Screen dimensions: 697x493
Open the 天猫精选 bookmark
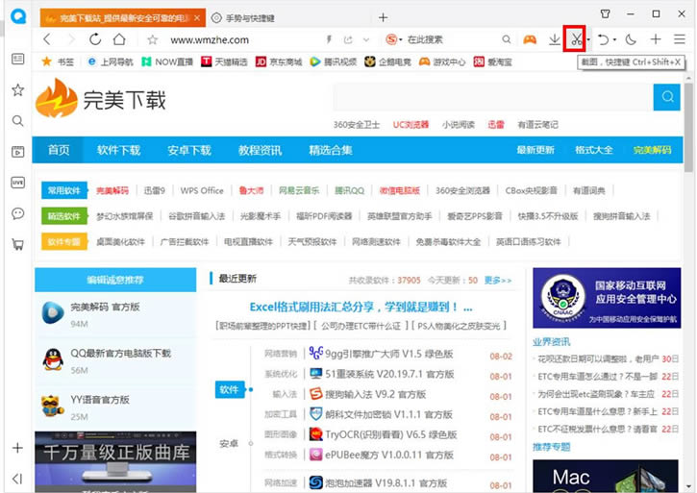(224, 62)
